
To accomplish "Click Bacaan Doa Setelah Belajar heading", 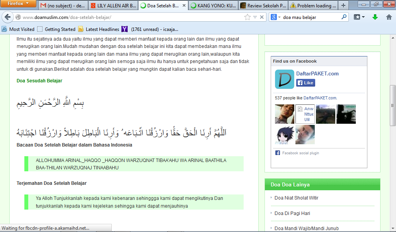I will [x=74, y=145].
